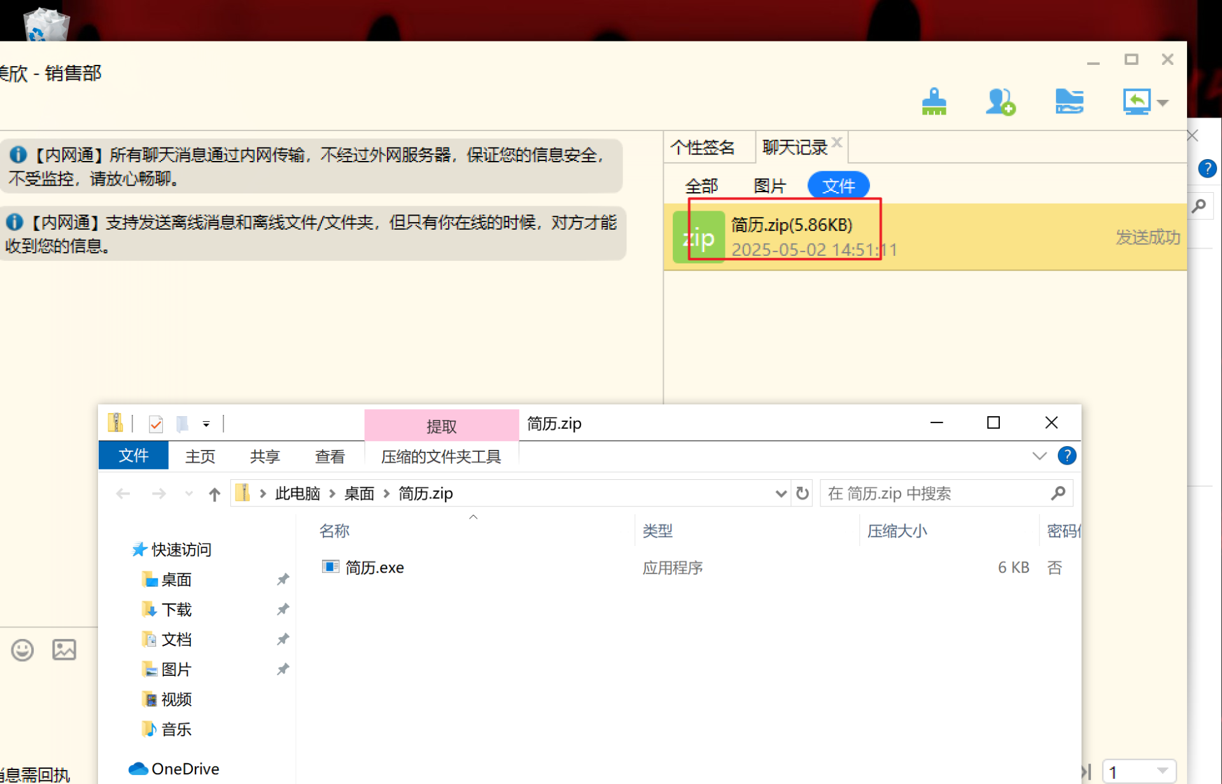Click the Properties checkmark quick access icon
The image size is (1222, 784).
156,424
